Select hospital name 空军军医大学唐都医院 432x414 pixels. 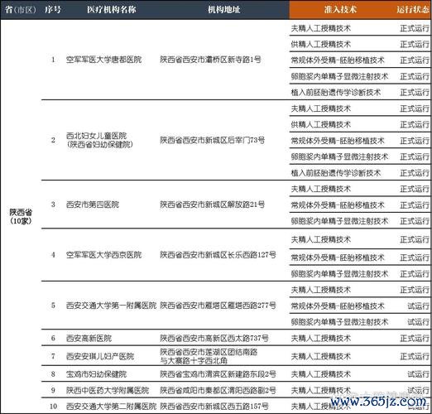pyautogui.click(x=103, y=60)
